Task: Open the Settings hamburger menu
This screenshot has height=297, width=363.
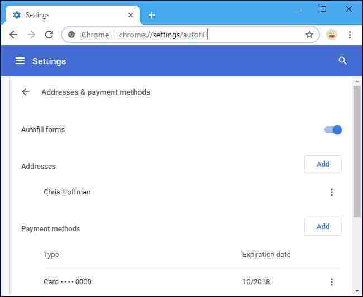Action: point(20,61)
